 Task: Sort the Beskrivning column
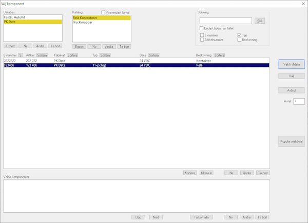coord(219,55)
